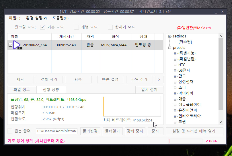This screenshot has width=232, height=156.
Task: Click 설정 및 프리셋 메뉴 열기 button
Action: (x=194, y=131)
